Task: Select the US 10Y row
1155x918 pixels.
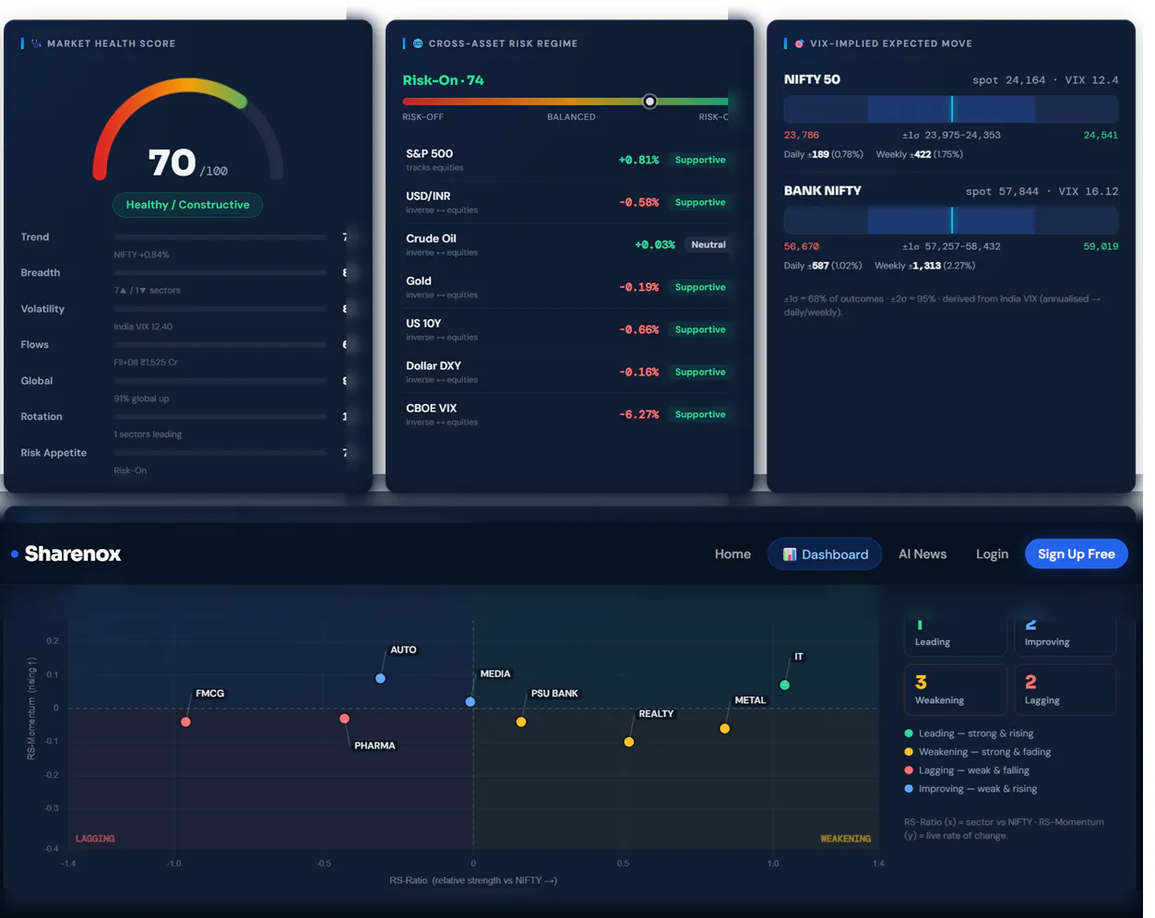Action: pos(566,329)
